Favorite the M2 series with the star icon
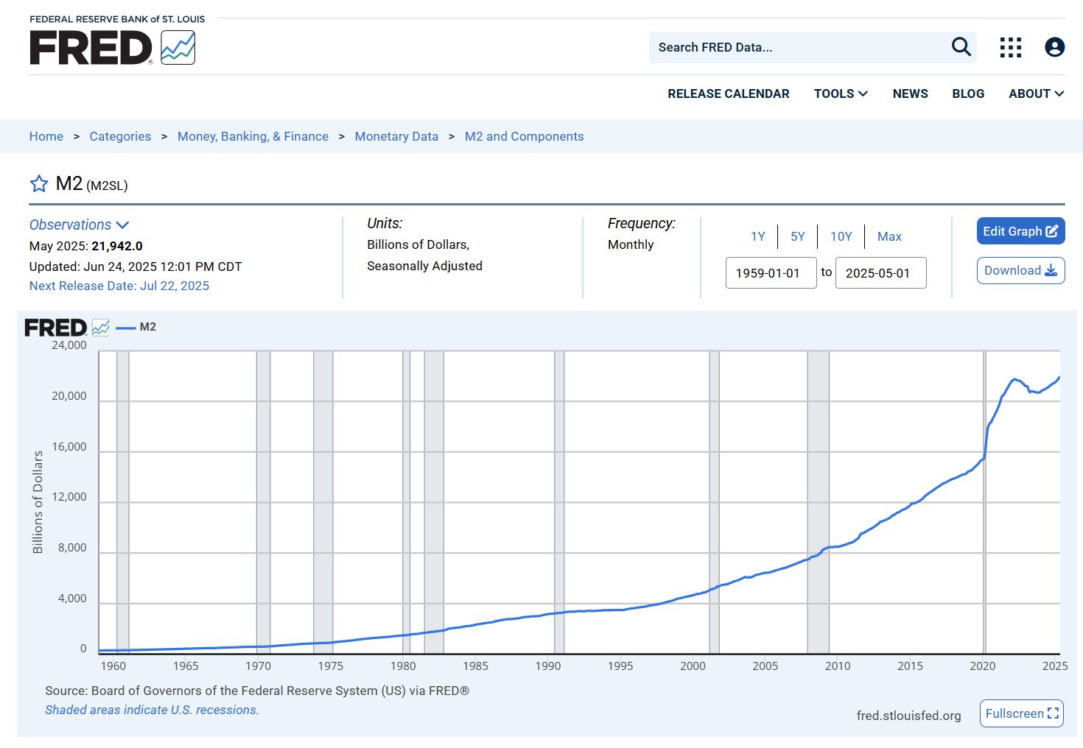This screenshot has width=1083, height=748. tap(39, 183)
